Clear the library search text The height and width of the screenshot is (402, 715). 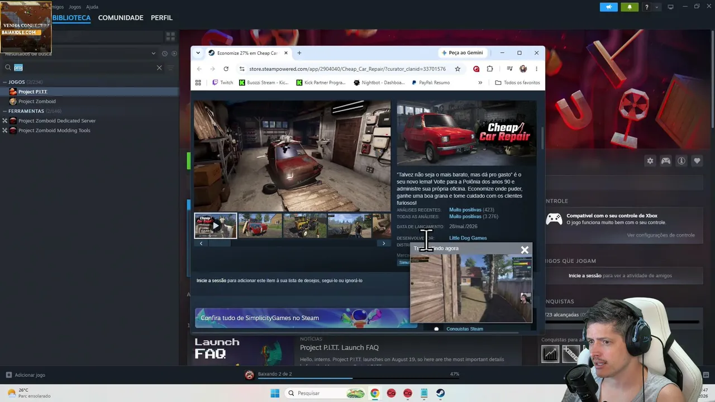[x=159, y=68]
